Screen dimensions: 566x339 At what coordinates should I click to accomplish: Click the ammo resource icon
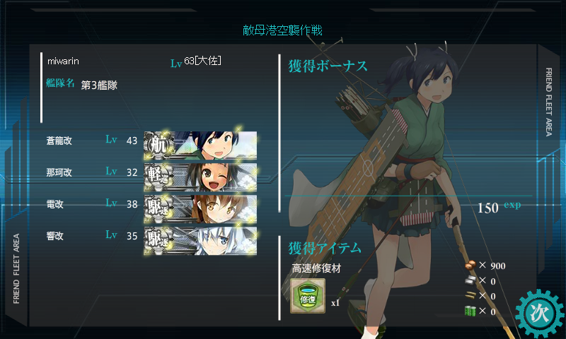(470, 295)
